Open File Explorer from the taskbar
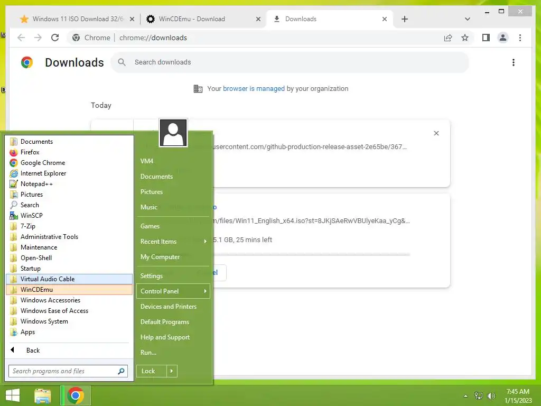This screenshot has width=541, height=406. pos(43,395)
